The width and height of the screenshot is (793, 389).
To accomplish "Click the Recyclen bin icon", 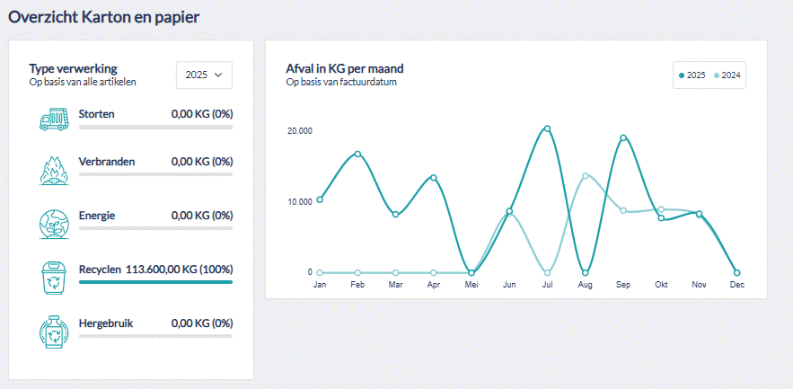I will 54,277.
